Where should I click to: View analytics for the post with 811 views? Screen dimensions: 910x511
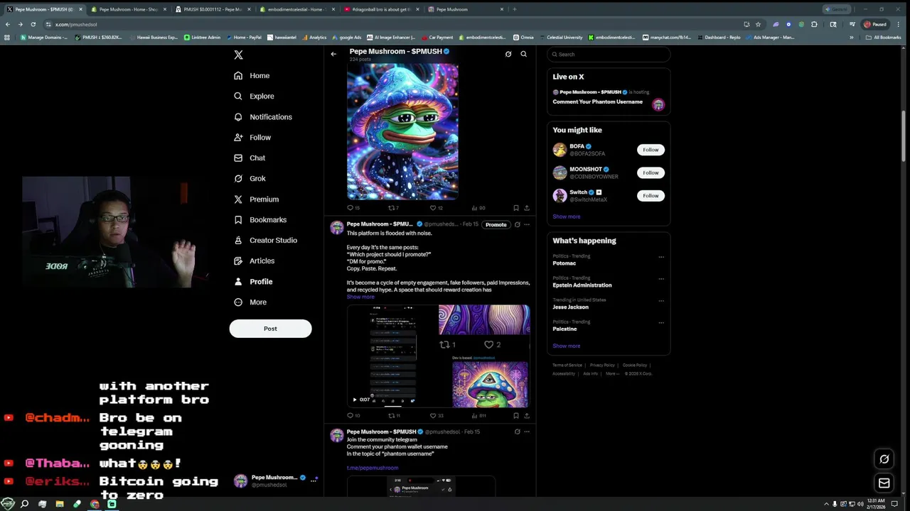coord(478,416)
